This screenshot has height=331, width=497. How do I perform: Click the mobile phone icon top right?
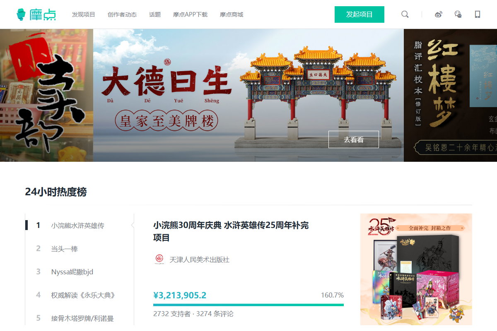477,14
